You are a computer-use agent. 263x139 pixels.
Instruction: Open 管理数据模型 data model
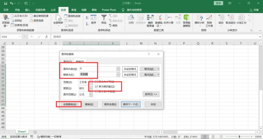pyautogui.click(x=186, y=21)
